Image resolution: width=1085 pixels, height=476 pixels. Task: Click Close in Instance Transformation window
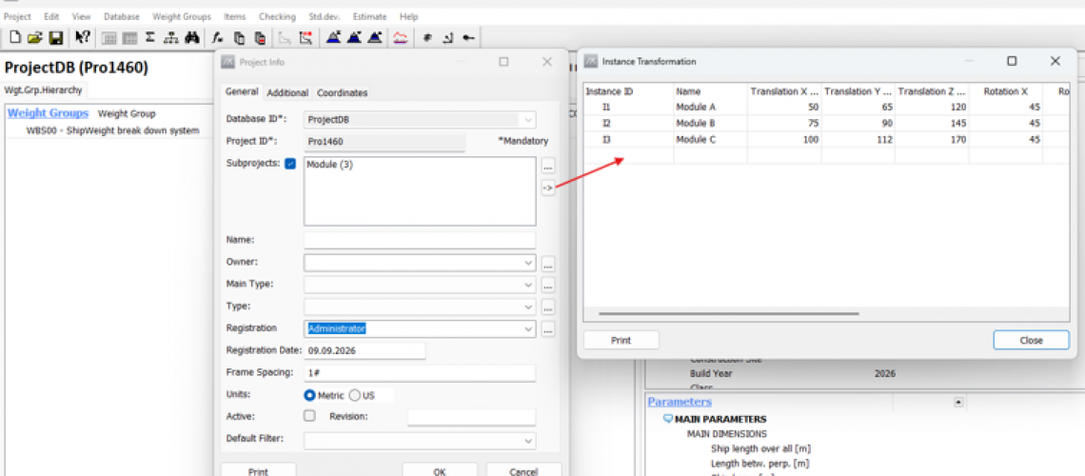1031,341
